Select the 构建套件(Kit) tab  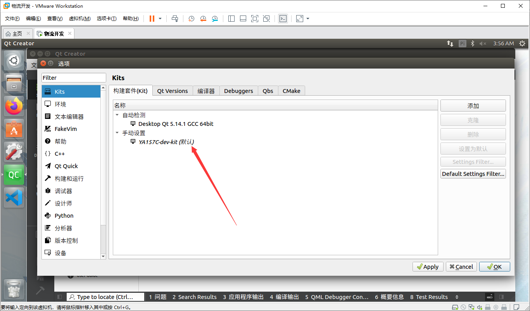[x=131, y=90]
